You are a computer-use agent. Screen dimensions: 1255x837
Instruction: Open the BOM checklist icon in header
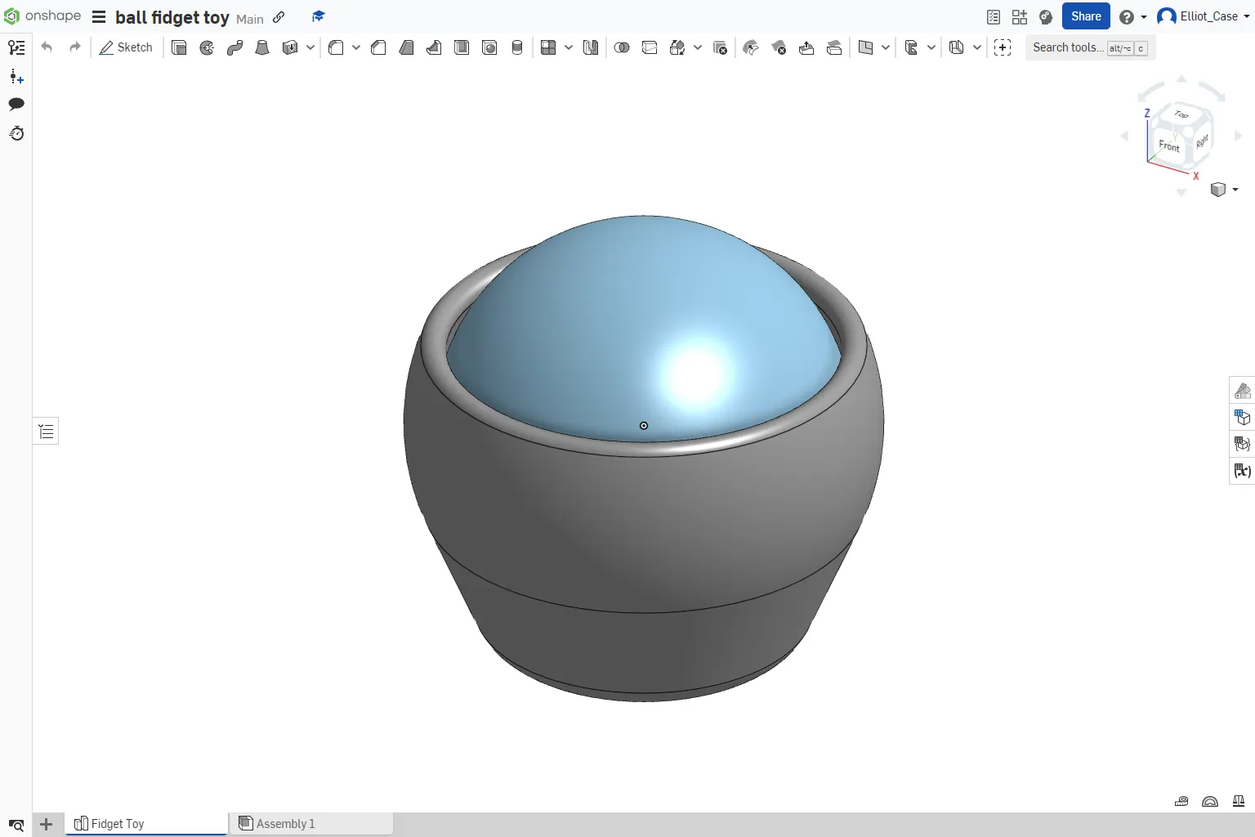pos(994,17)
